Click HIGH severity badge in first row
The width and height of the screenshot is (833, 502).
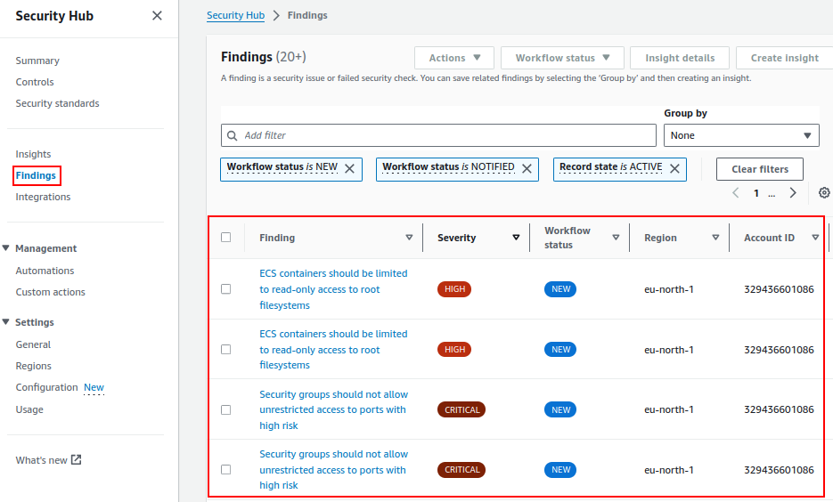[454, 289]
